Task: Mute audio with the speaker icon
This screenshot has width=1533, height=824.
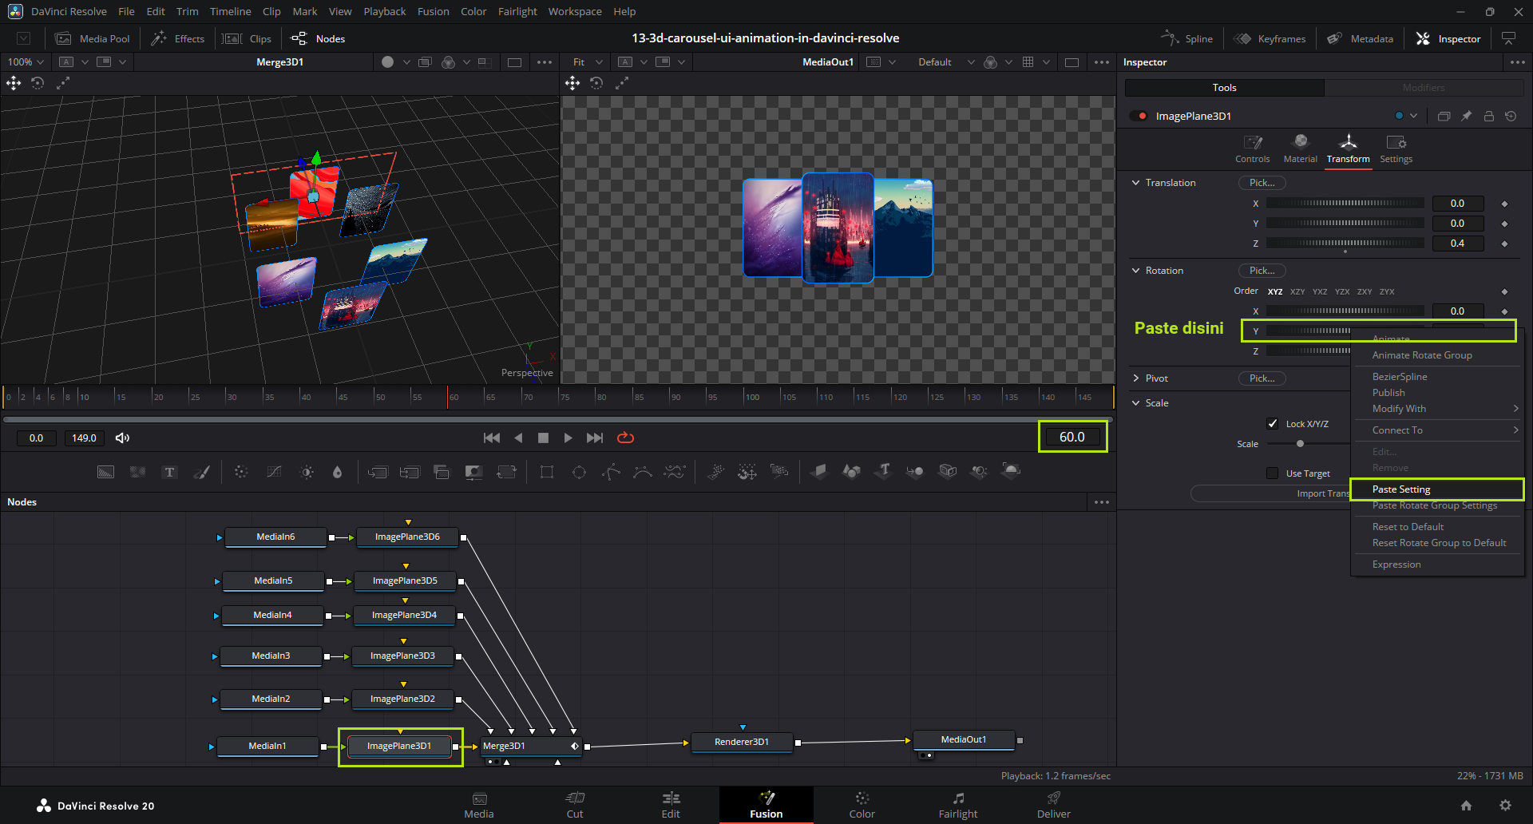Action: (122, 438)
